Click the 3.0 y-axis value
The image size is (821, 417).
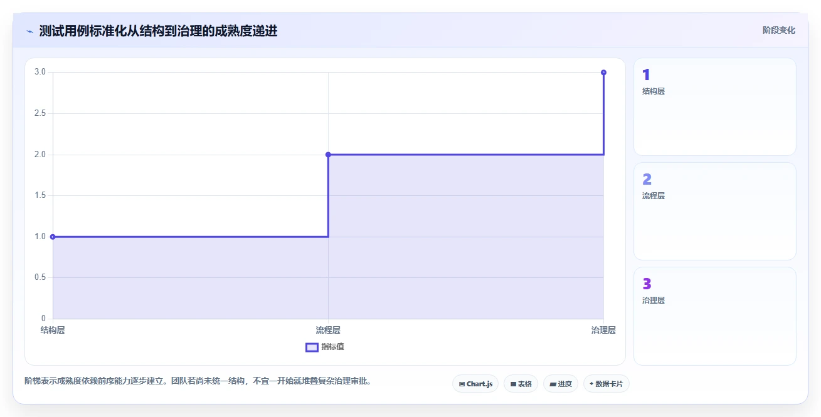tap(40, 72)
